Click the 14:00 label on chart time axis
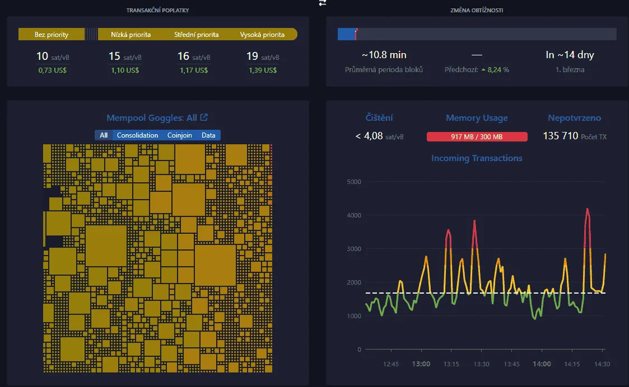Viewport: 629px width, 387px height. 542,364
